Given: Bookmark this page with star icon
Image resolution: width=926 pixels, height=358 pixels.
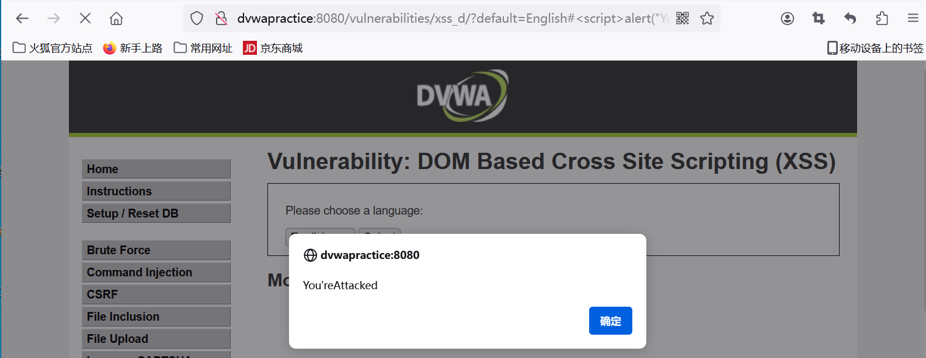Looking at the screenshot, I should 707,19.
